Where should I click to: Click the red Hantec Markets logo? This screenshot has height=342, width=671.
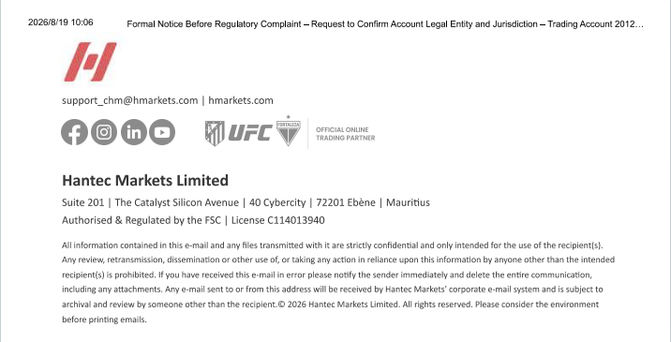coord(90,62)
